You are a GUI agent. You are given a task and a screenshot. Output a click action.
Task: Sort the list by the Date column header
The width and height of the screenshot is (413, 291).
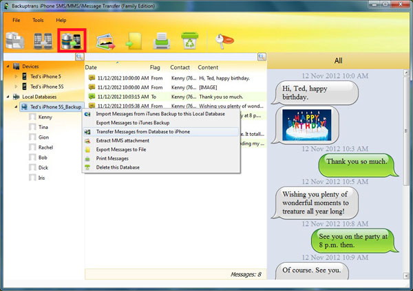pos(91,67)
